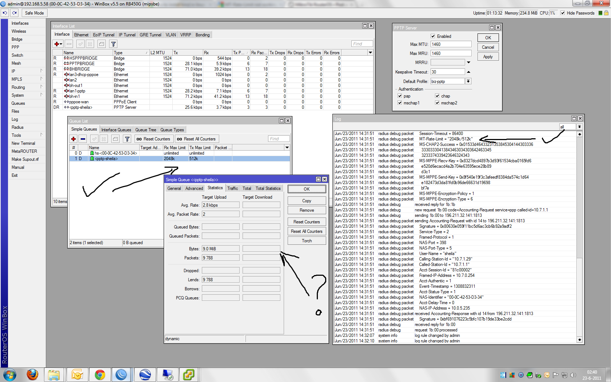611x382 pixels.
Task: Click the redo arrow icon in top toolbar
Action: (15, 13)
